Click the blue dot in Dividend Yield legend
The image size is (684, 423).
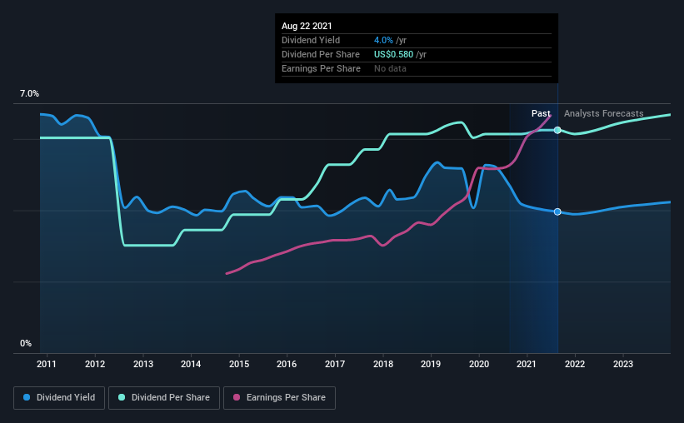pos(27,397)
